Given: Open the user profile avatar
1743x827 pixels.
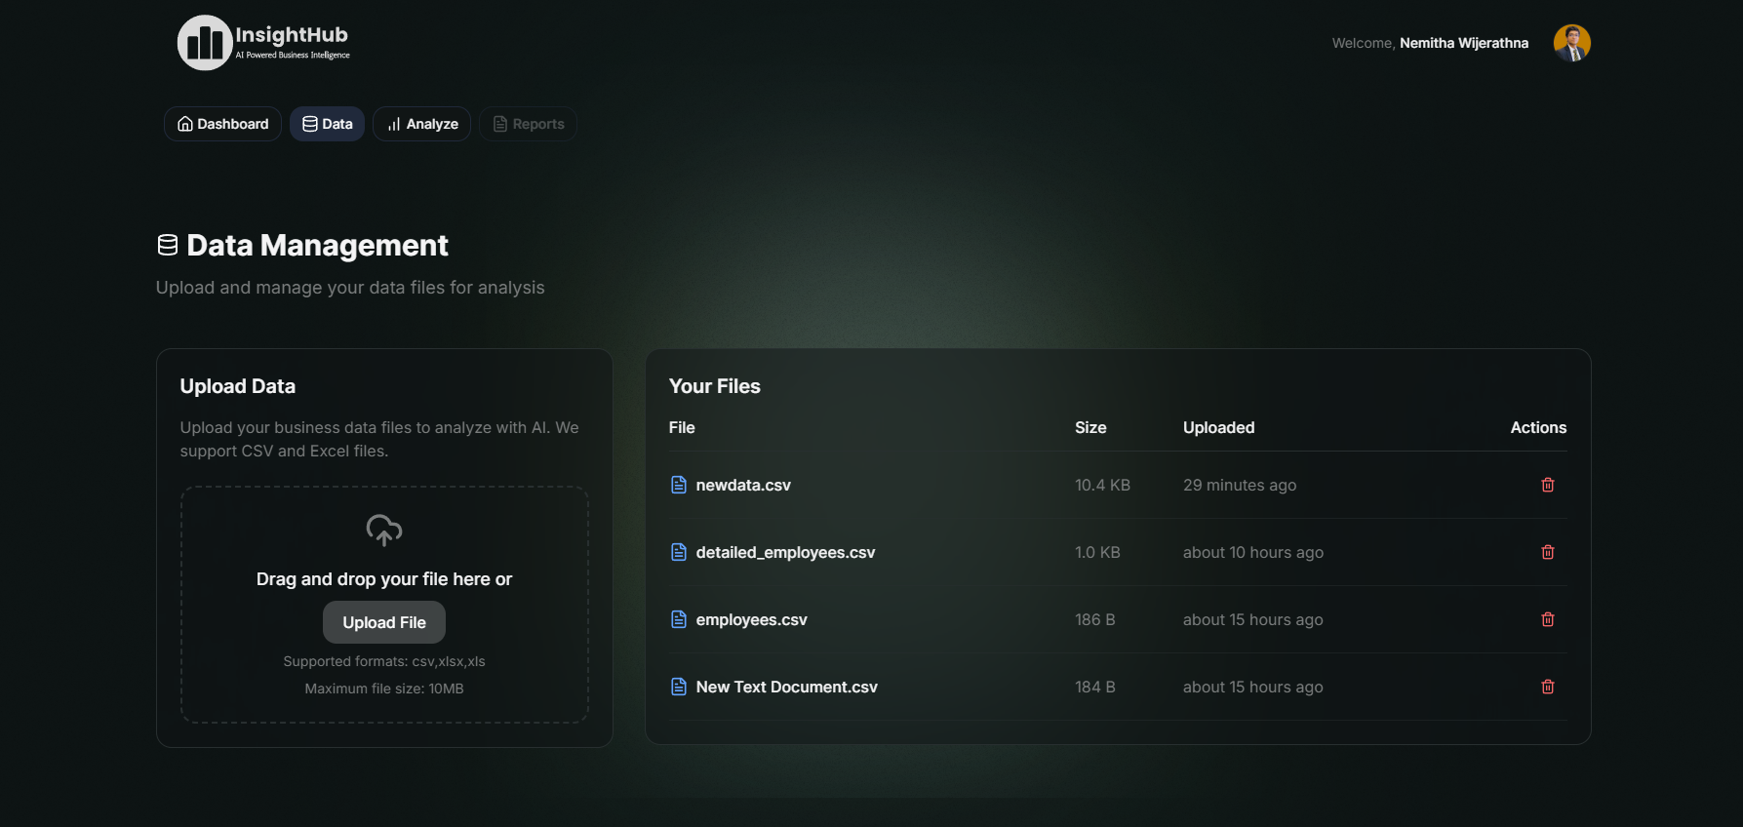Looking at the screenshot, I should click(1571, 43).
